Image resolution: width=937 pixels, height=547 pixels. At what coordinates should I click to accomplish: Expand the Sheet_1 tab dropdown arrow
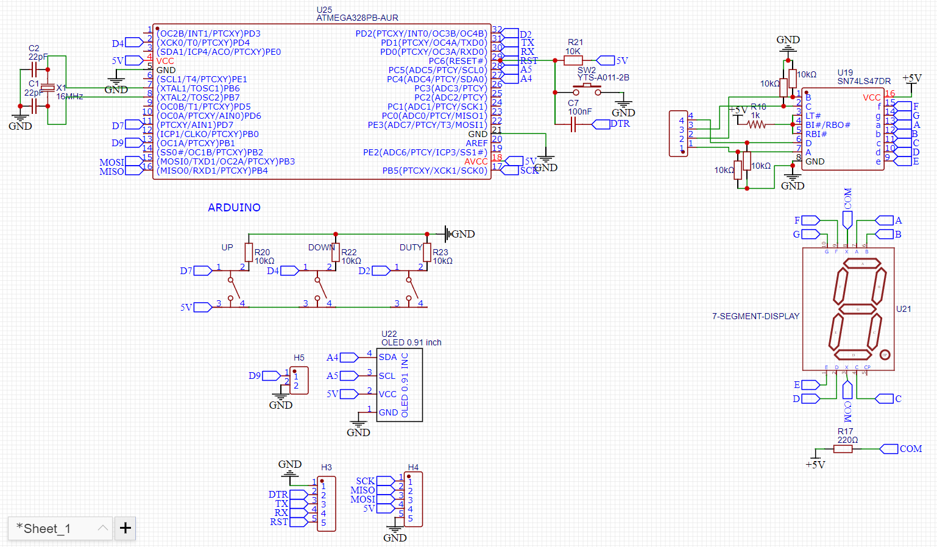(102, 528)
